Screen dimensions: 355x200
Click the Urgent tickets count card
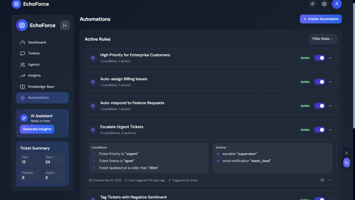pyautogui.click(x=54, y=176)
